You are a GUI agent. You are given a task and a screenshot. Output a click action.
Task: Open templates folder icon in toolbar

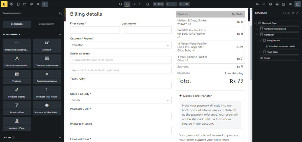(25, 4)
